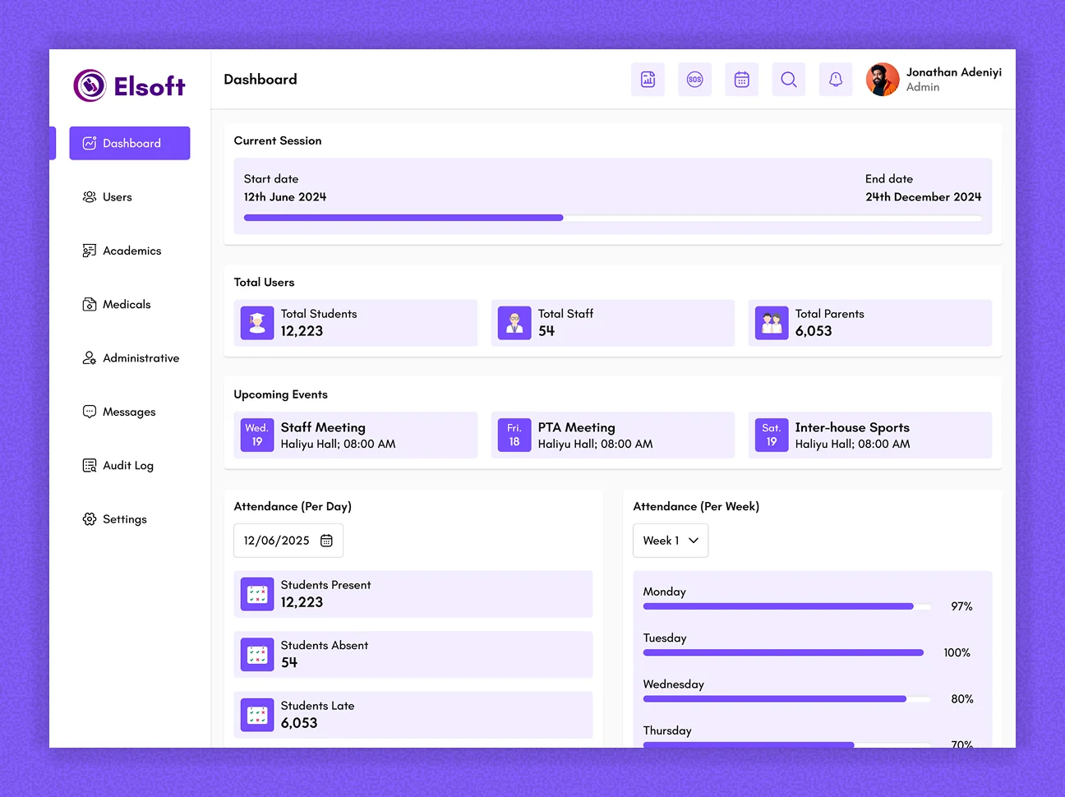This screenshot has height=797, width=1065.
Task: Switch to the Users section
Action: (x=118, y=196)
